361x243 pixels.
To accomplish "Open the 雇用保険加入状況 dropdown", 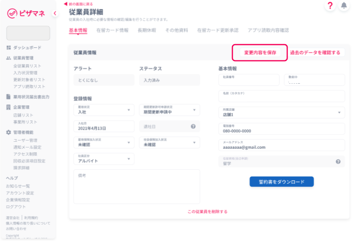I will pos(128,142).
